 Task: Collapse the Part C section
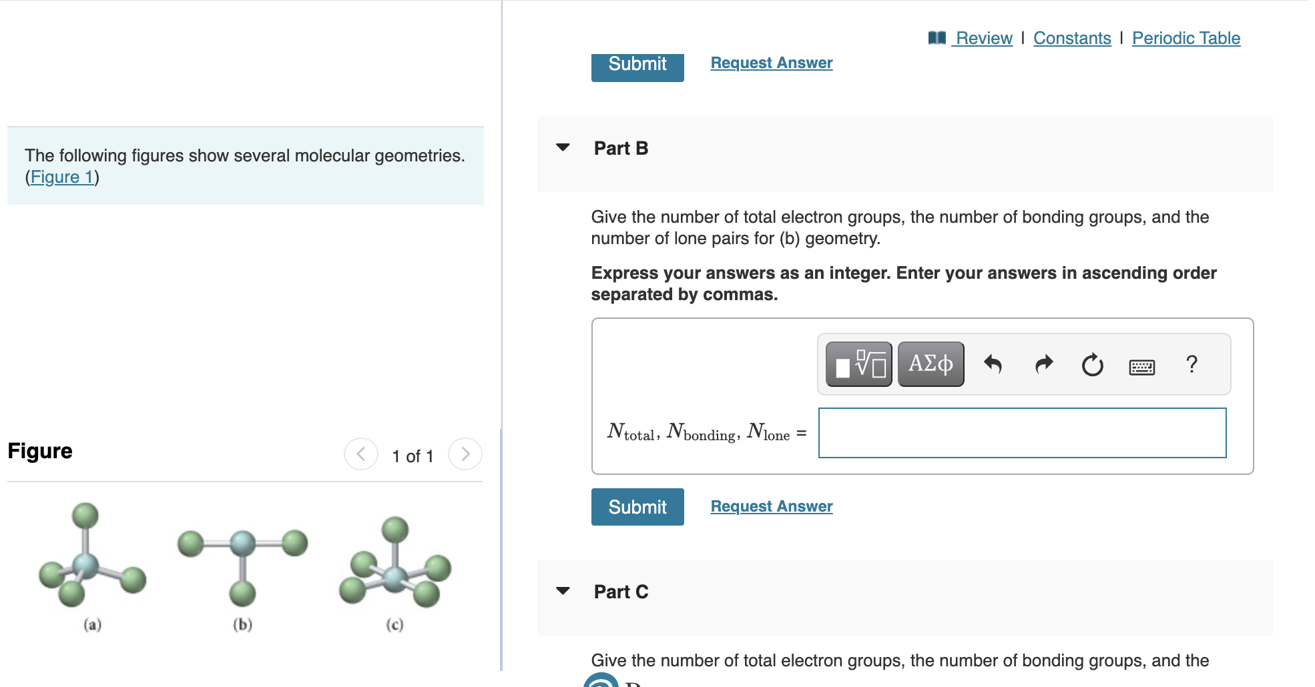tap(563, 592)
